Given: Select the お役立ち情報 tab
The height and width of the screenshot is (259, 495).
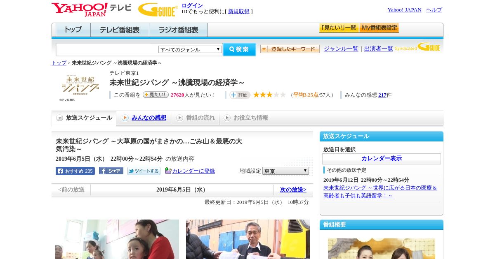Looking at the screenshot, I should [x=246, y=118].
